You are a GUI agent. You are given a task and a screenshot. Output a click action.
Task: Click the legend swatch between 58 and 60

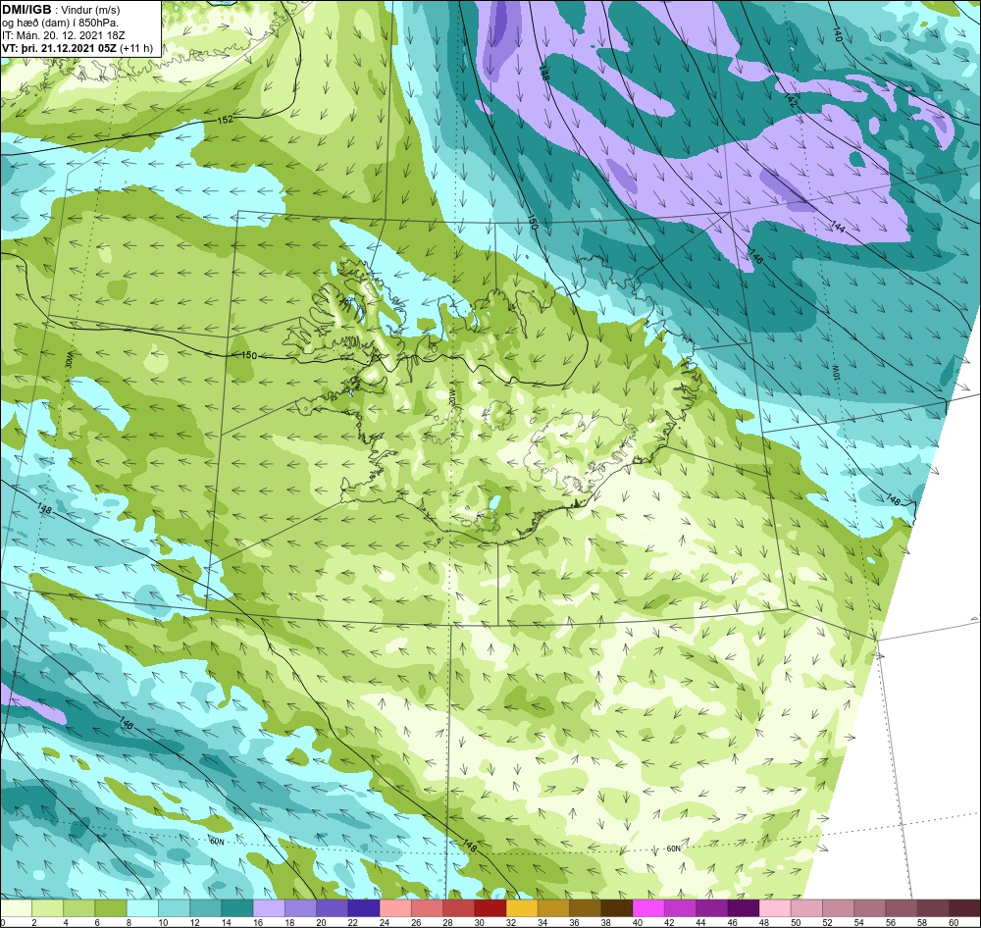tap(932, 908)
